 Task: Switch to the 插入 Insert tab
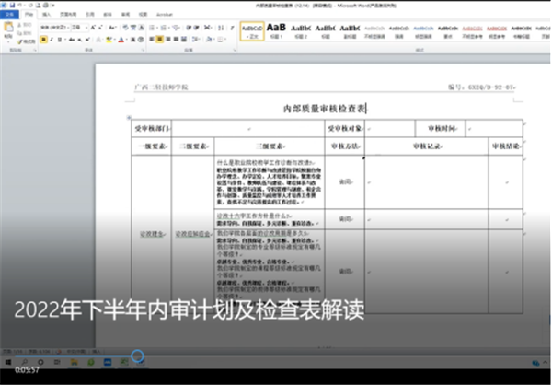(x=47, y=15)
